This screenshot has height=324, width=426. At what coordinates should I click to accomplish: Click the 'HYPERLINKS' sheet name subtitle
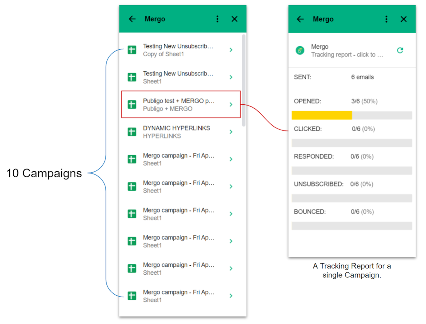pyautogui.click(x=162, y=136)
